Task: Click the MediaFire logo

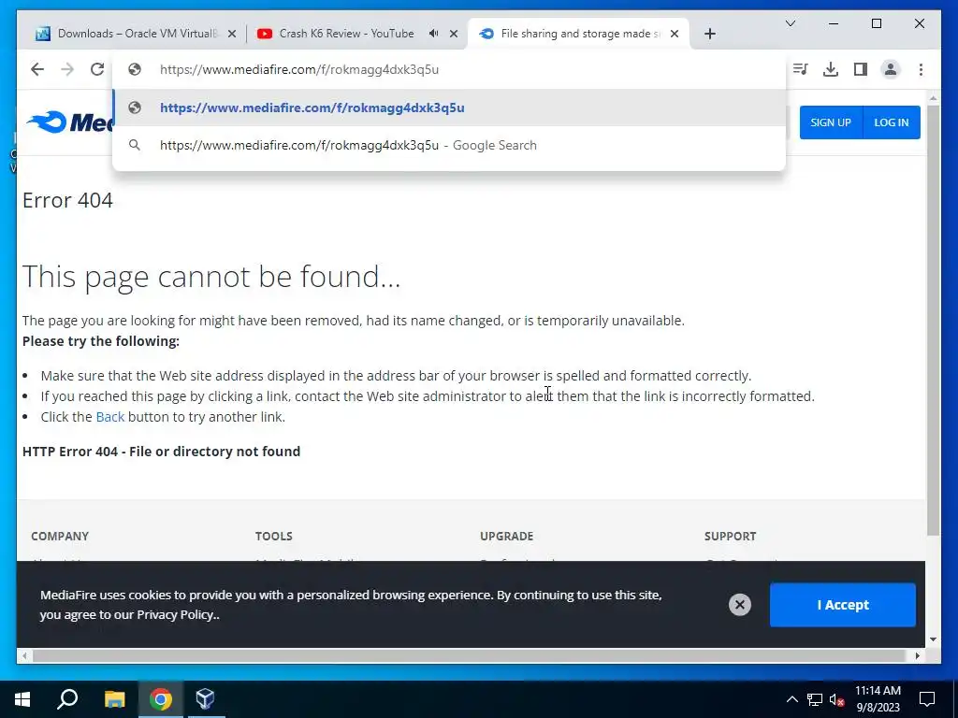Action: (x=69, y=122)
